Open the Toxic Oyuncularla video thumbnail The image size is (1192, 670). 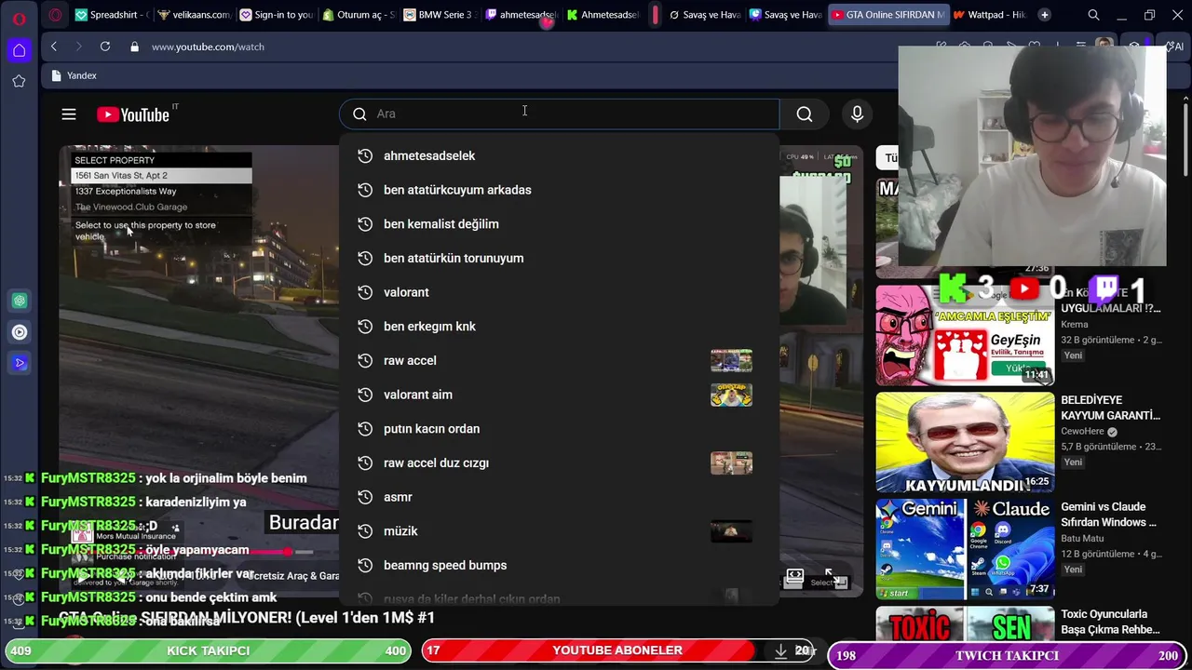pyautogui.click(x=965, y=625)
